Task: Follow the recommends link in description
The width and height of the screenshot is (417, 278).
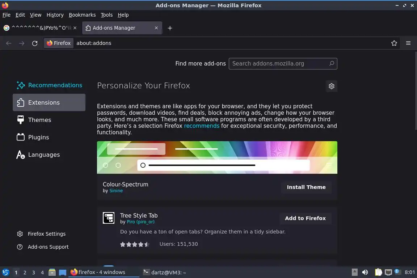Action: pos(202,126)
